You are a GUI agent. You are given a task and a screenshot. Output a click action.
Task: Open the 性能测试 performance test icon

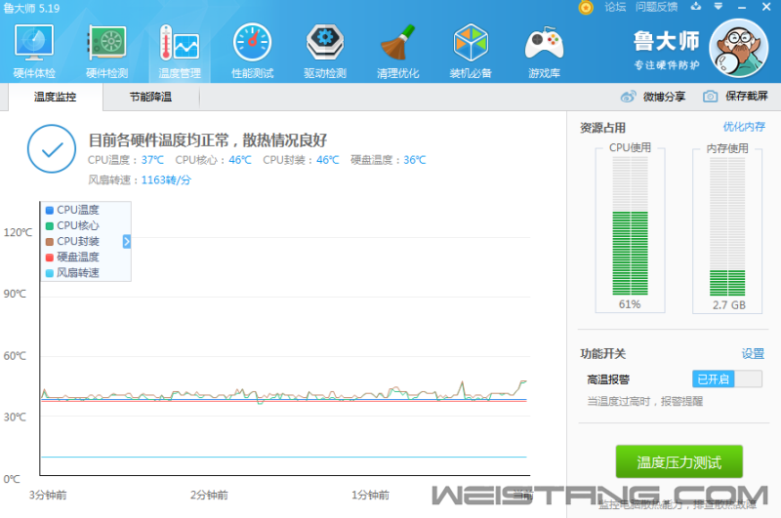[x=253, y=52]
